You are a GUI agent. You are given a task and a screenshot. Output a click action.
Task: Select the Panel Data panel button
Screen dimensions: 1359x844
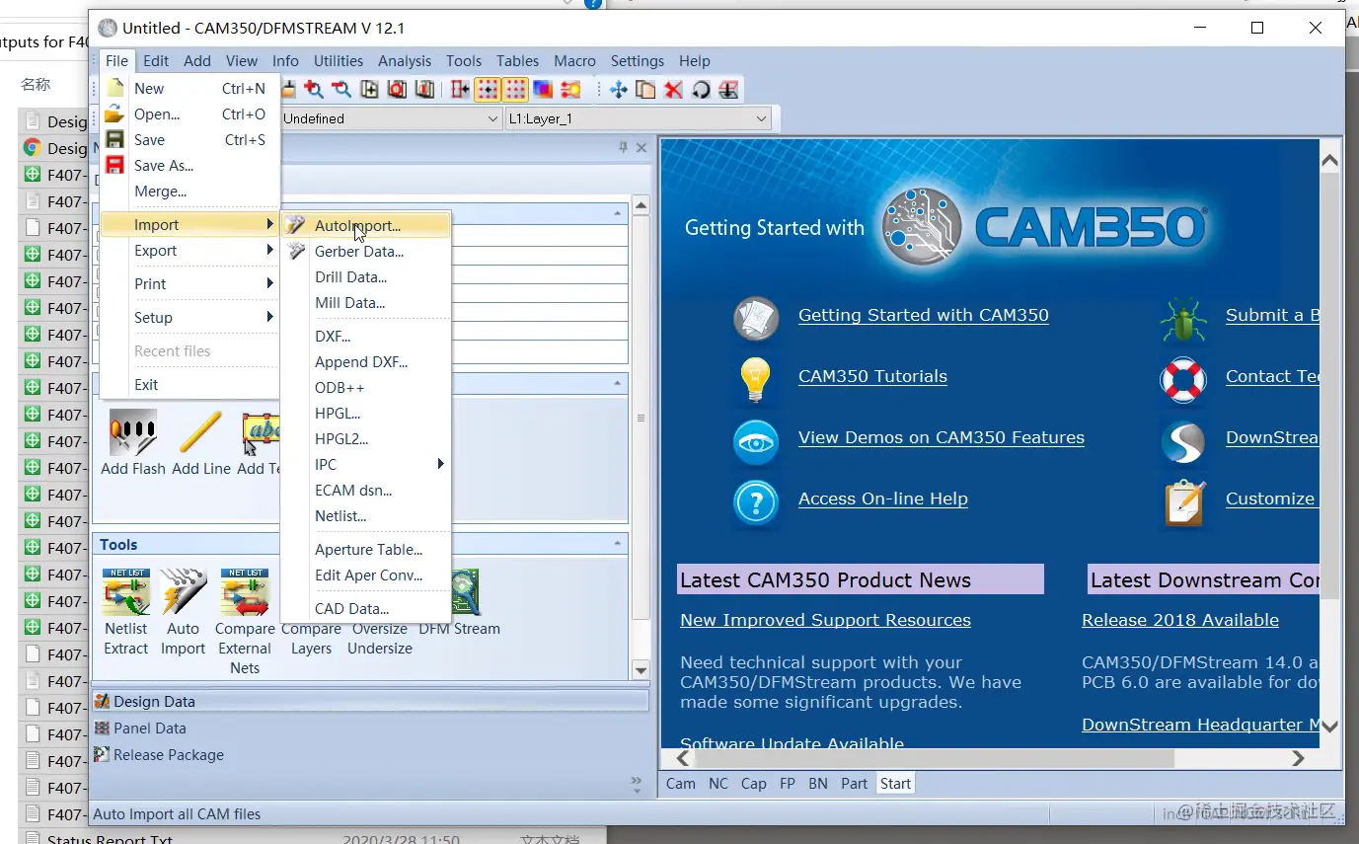coord(369,728)
